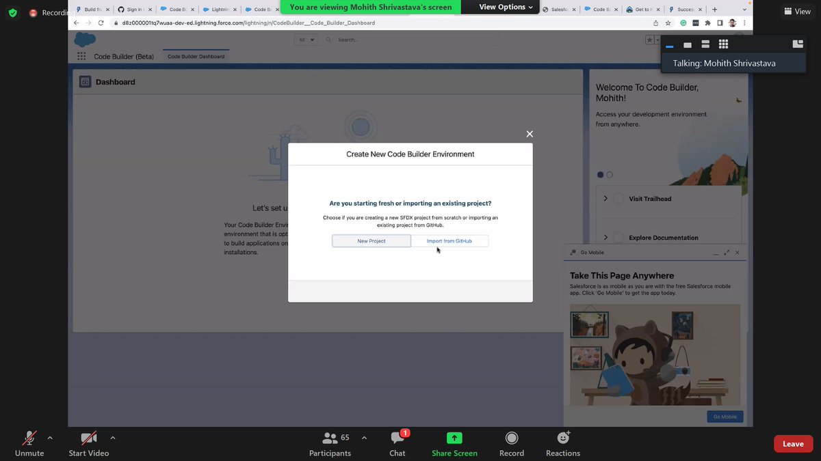Switch to the Code Builder Dashboard tab

(x=196, y=57)
